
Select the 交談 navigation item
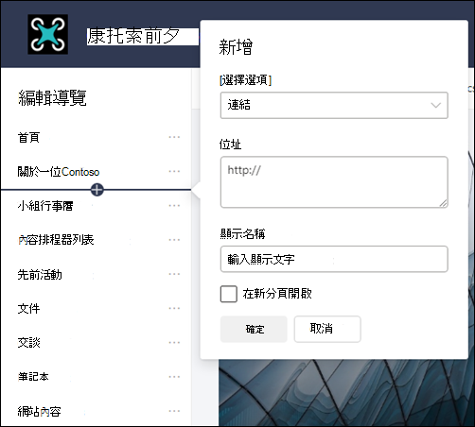[28, 343]
